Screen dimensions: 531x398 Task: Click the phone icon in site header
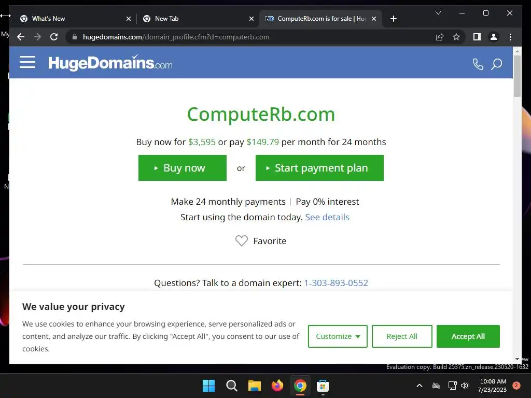coord(478,64)
